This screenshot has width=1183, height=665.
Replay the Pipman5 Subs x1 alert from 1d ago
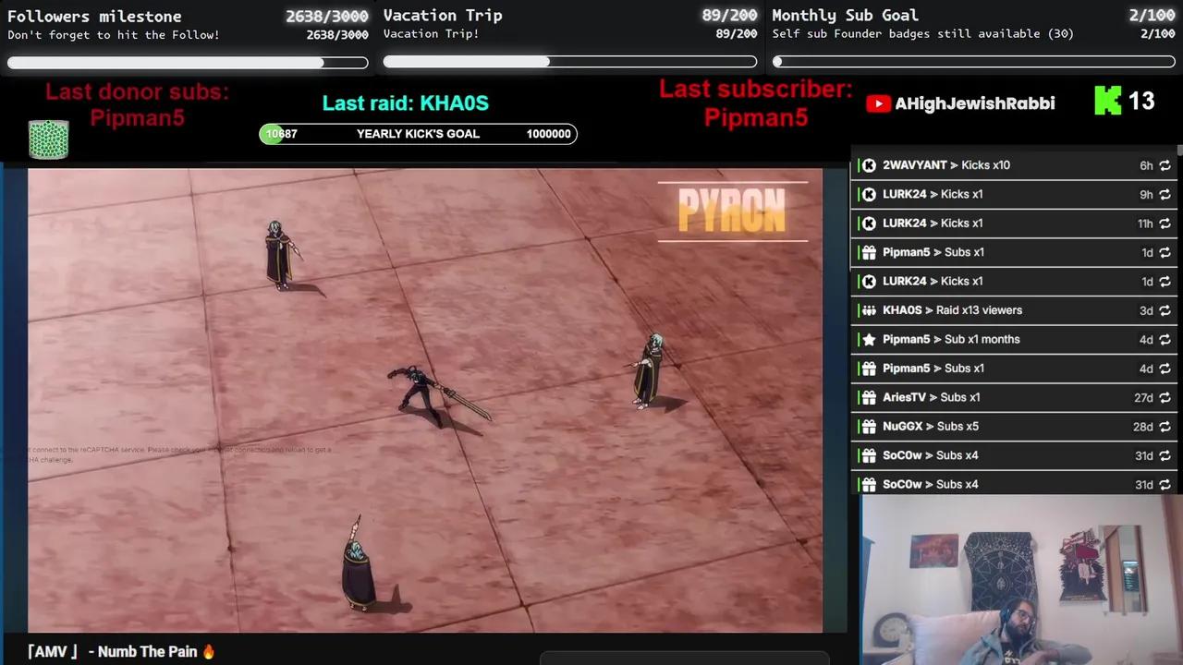click(1165, 252)
